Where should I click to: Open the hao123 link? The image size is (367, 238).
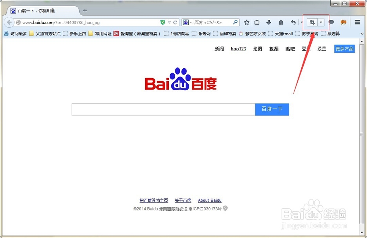point(238,49)
